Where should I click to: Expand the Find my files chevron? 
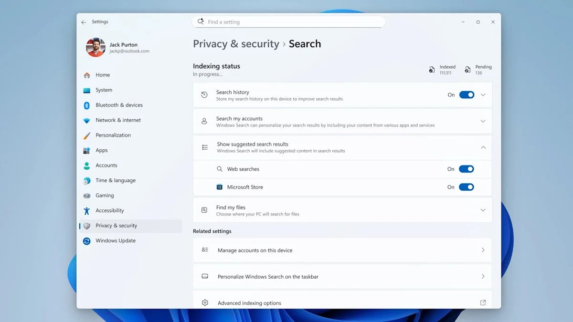[483, 210]
